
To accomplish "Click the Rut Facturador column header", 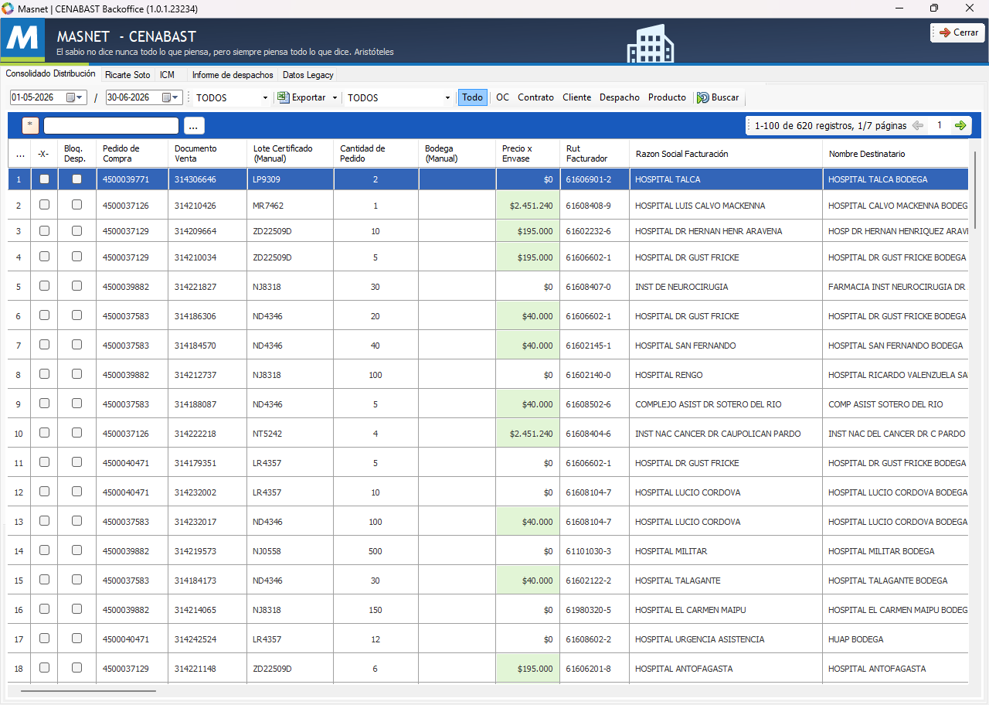I will click(x=595, y=153).
